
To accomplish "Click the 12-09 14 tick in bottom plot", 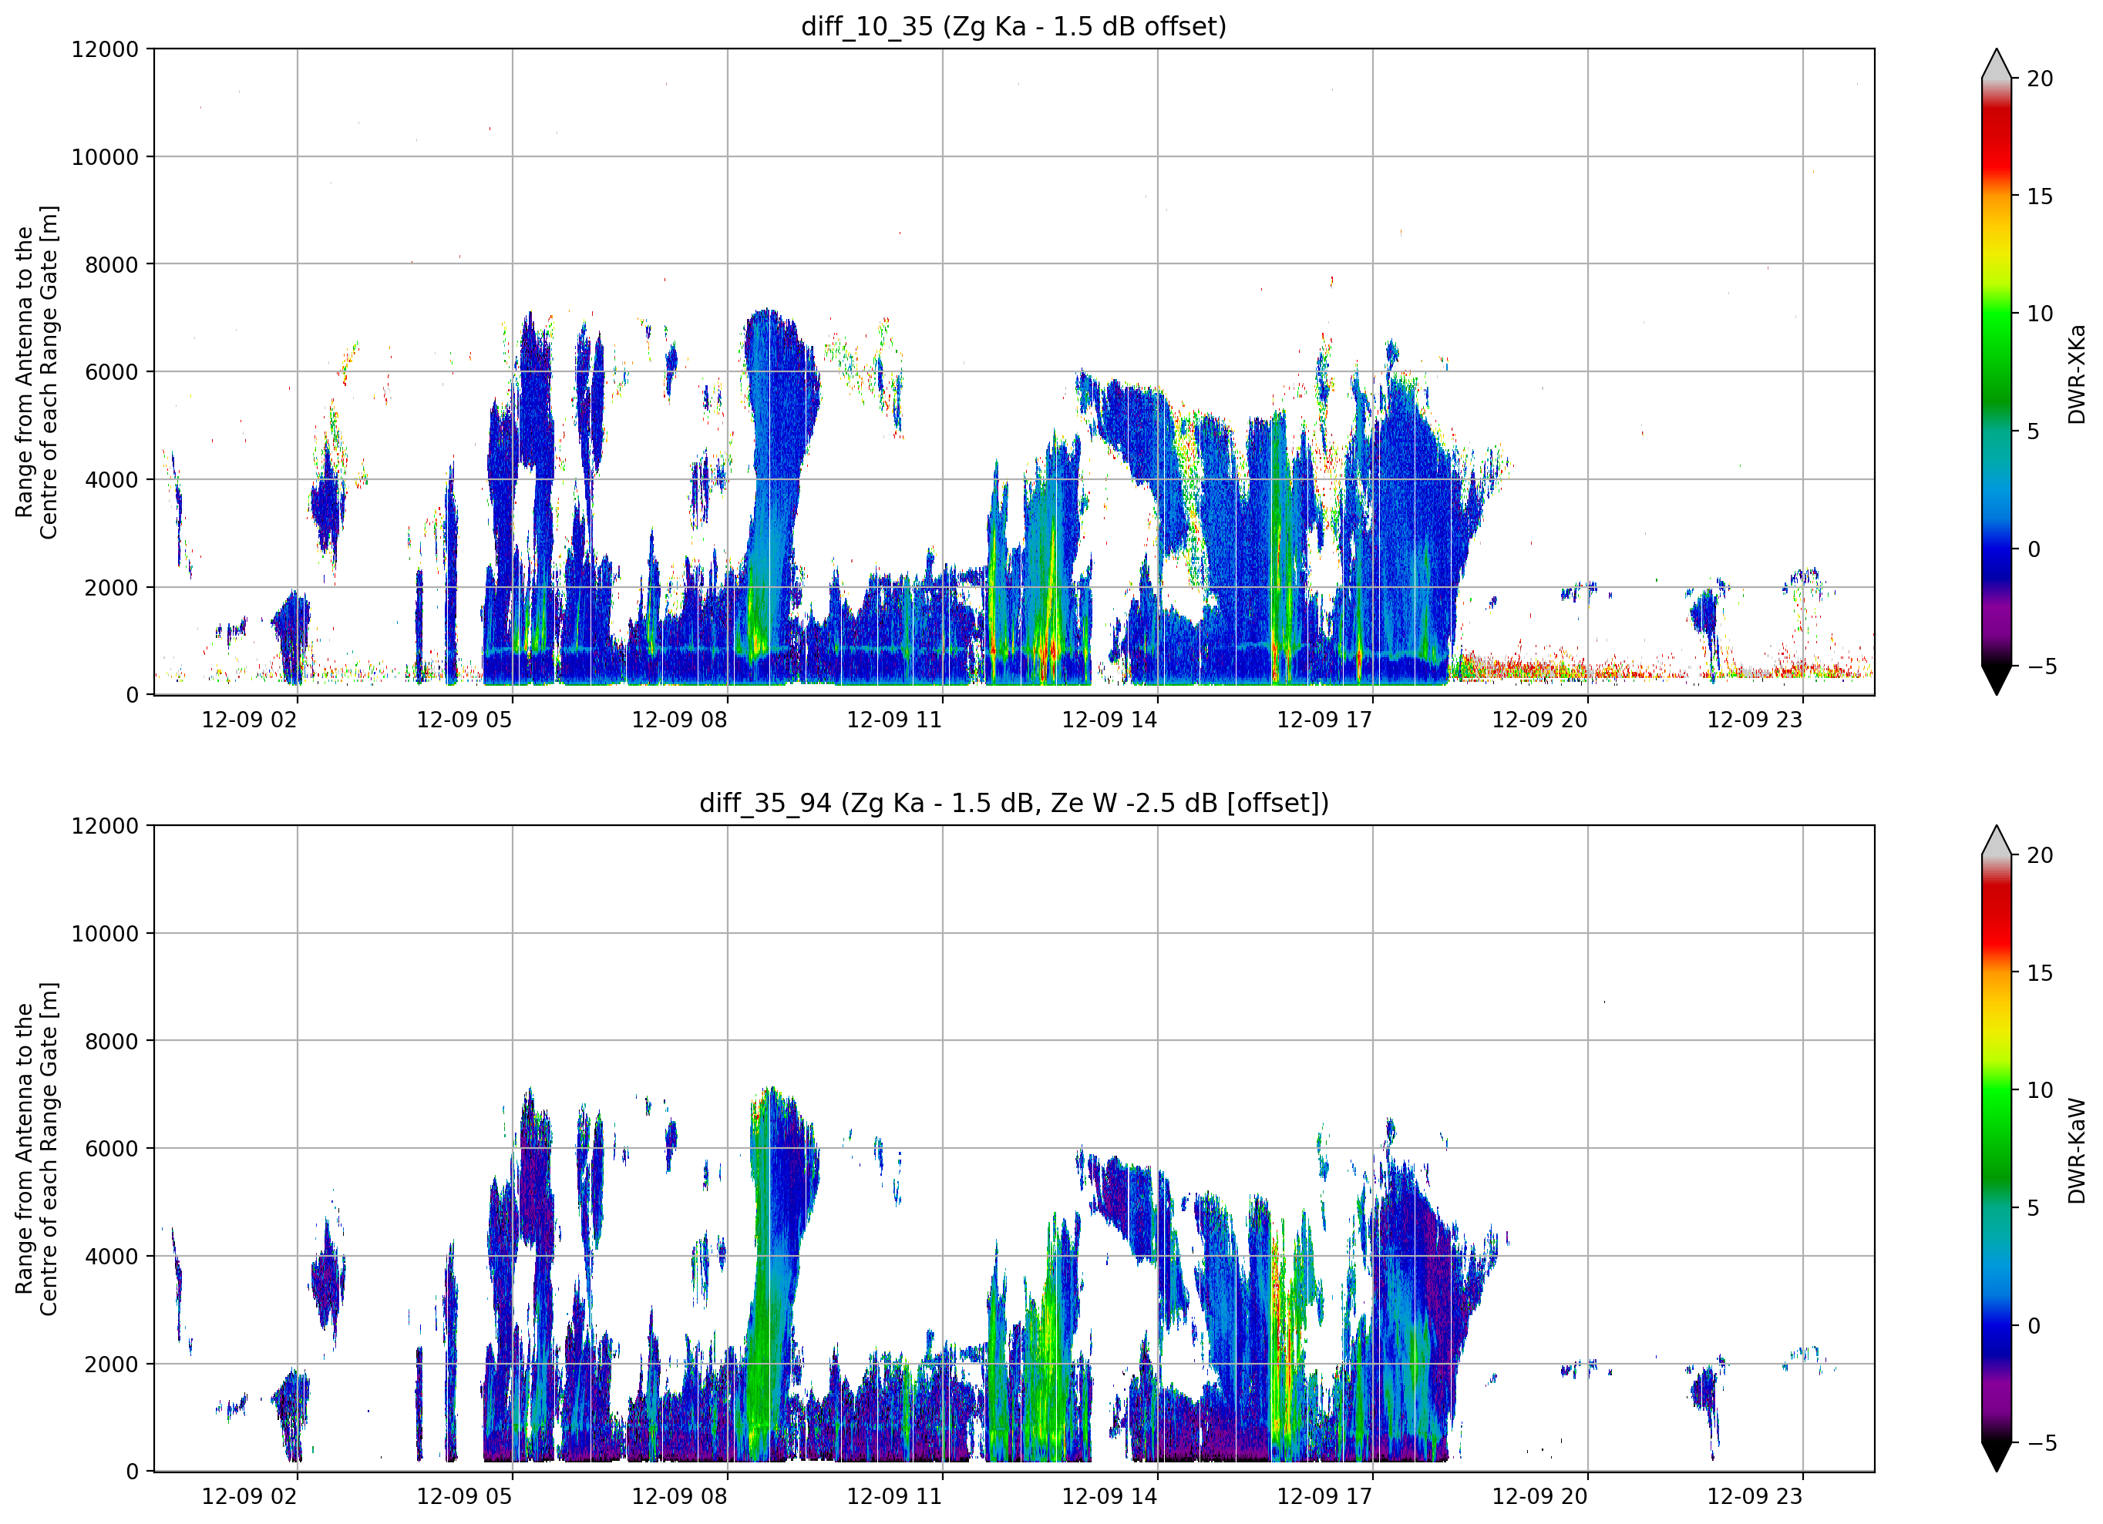I will coord(1110,1496).
